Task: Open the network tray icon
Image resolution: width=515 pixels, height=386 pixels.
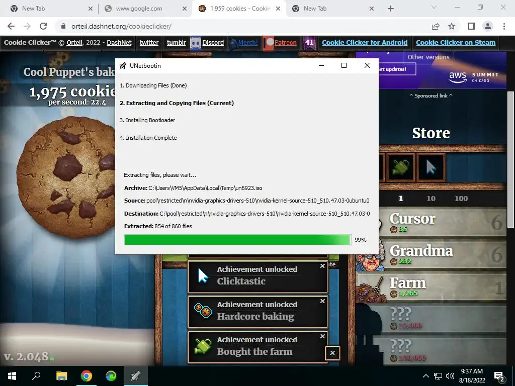Action: click(438, 376)
